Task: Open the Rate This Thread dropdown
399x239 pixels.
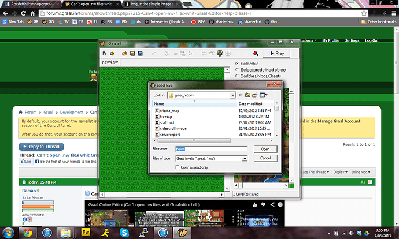Action: [x=315, y=172]
